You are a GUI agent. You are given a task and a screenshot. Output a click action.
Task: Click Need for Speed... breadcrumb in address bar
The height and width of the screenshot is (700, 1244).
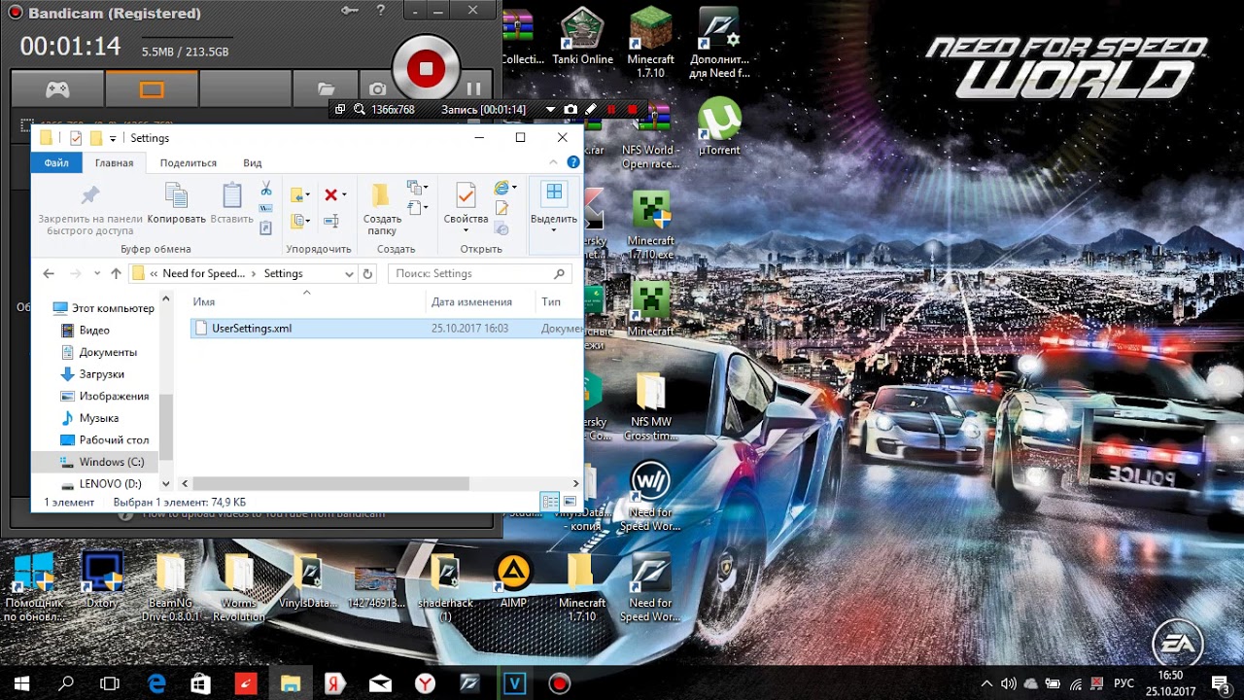[203, 274]
